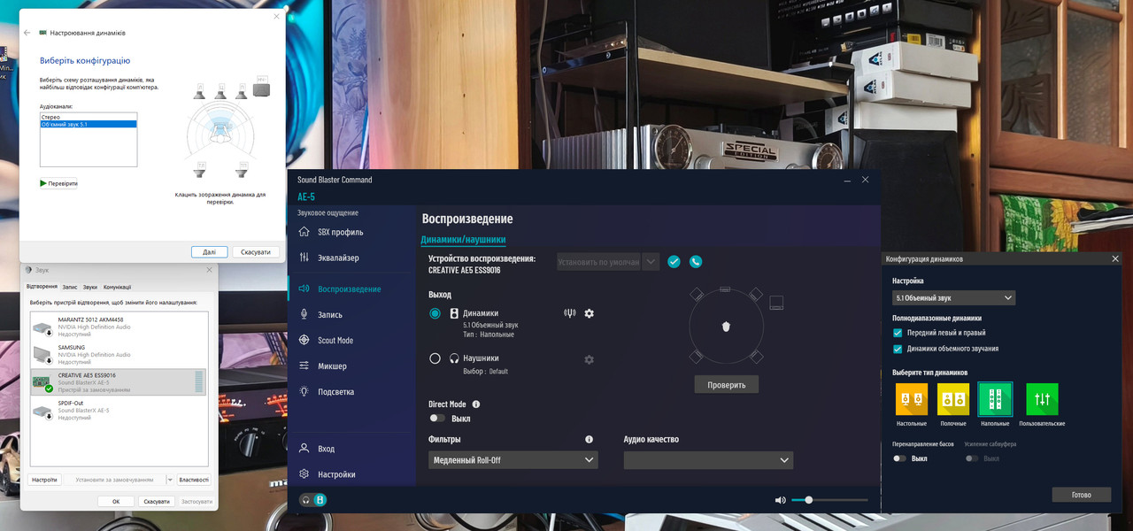Select the SPDIF-Out device
This screenshot has height=531, width=1133.
[119, 410]
